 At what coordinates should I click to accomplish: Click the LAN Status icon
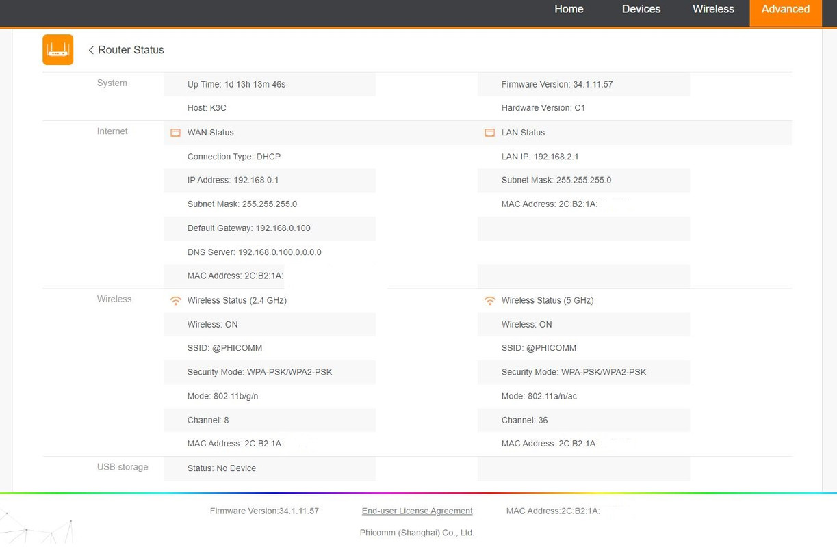click(489, 133)
